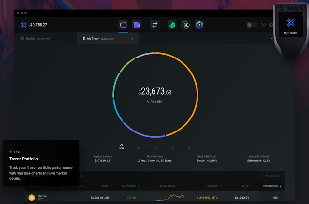The image size is (309, 204).
Task: Sort by the PRICE column header
Action: tap(107, 186)
